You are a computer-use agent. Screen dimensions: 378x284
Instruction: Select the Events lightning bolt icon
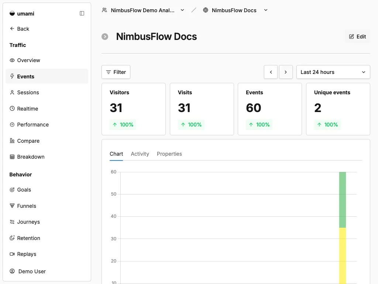[x=12, y=76]
